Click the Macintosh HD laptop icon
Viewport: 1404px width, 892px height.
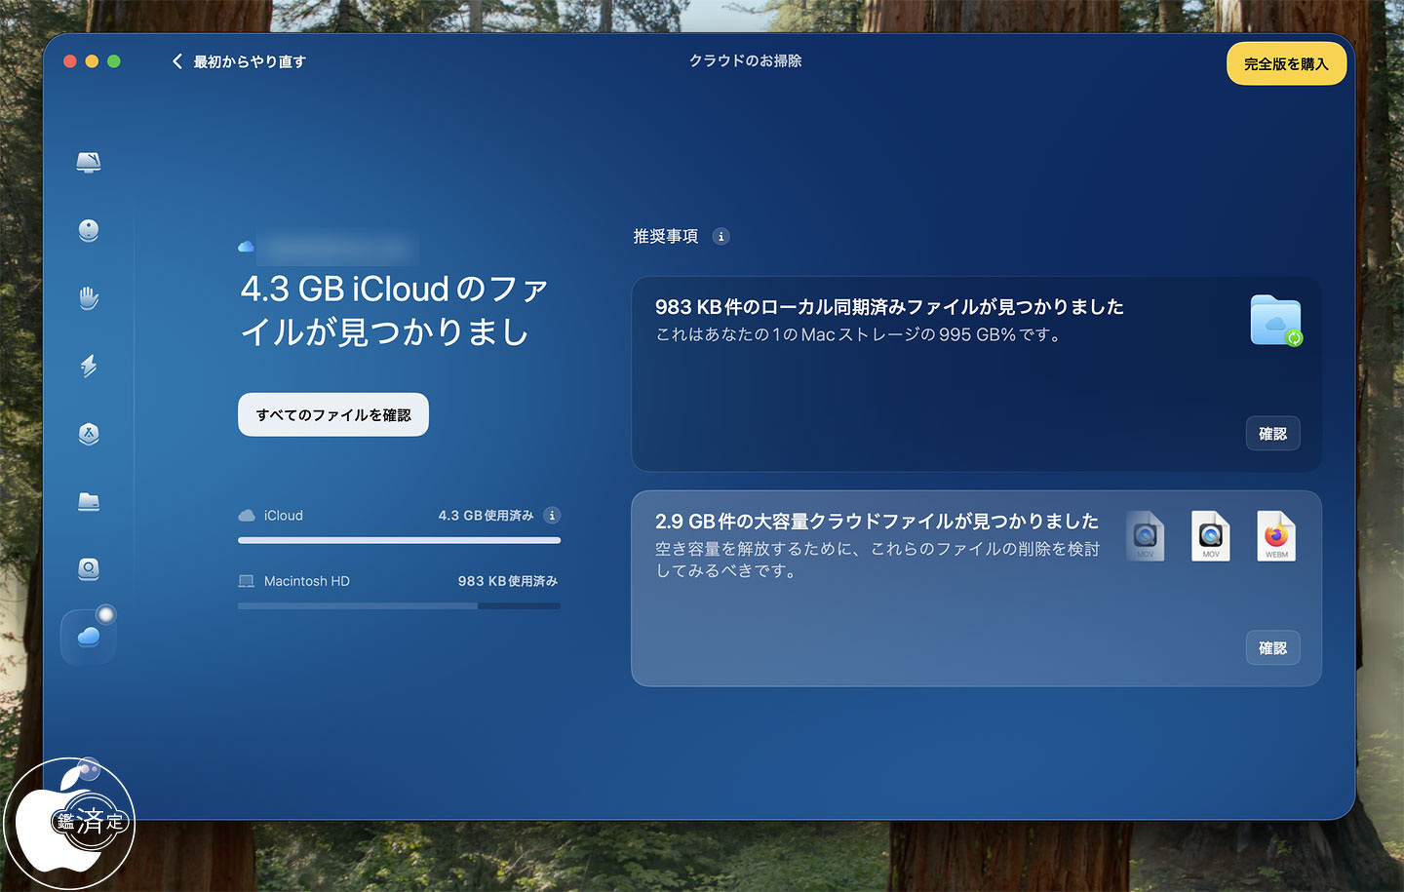pyautogui.click(x=247, y=581)
